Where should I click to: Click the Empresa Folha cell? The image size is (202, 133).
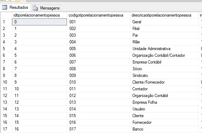164,102
